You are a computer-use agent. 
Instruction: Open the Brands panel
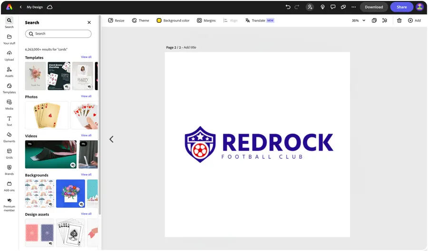9,169
